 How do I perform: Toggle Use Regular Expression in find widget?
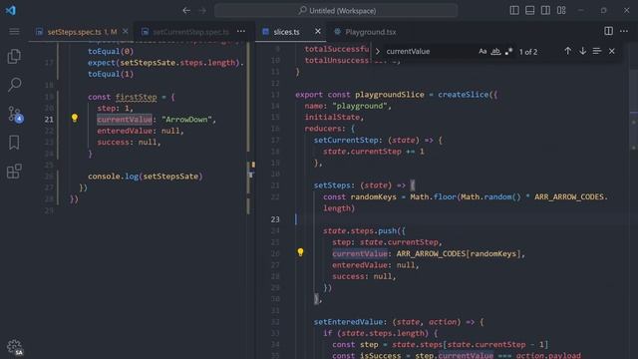508,51
